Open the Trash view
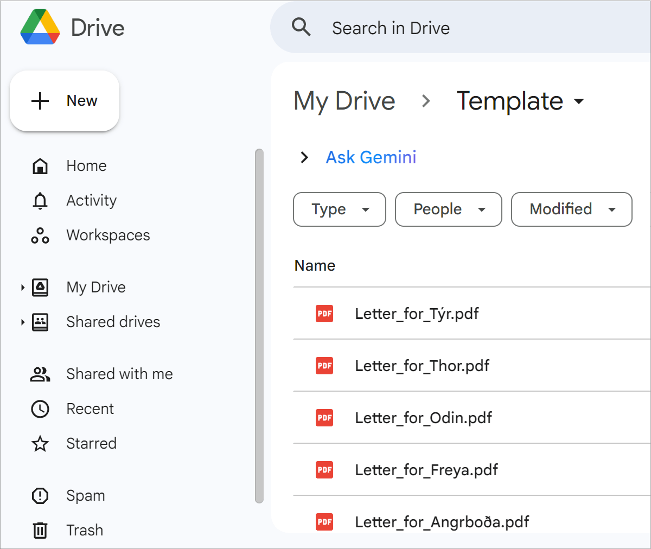Image resolution: width=651 pixels, height=549 pixels. 85,531
